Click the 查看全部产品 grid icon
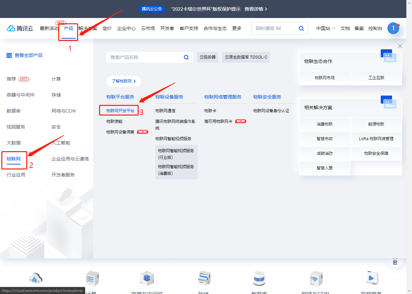Screen dimensions: 412x294 pyautogui.click(x=9, y=55)
